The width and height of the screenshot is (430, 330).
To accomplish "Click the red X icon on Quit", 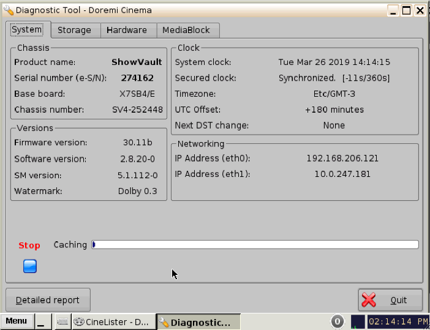I will 369,300.
